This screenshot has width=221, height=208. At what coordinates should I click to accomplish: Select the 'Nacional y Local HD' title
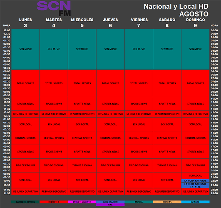(176, 7)
